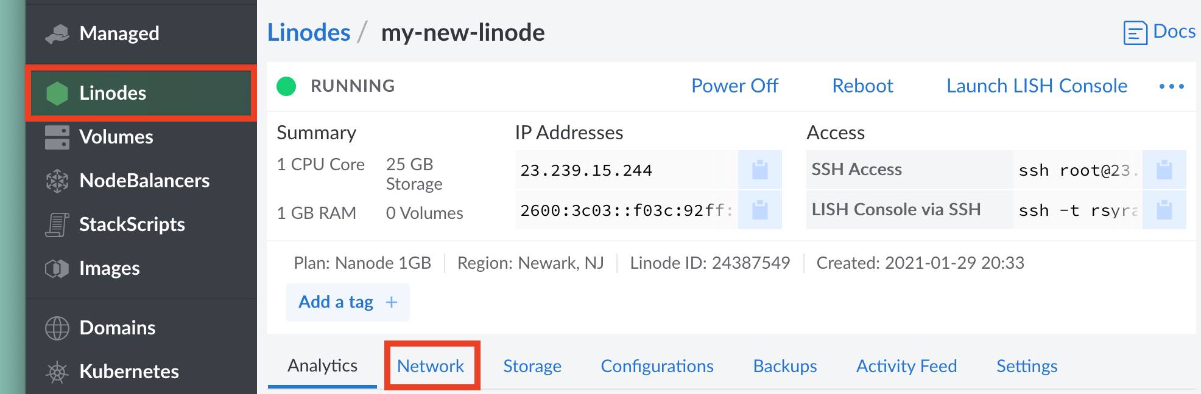Open the Docs link
This screenshot has width=1201, height=394.
1159,32
